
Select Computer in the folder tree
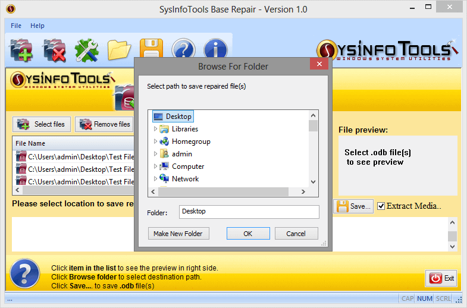[182, 166]
